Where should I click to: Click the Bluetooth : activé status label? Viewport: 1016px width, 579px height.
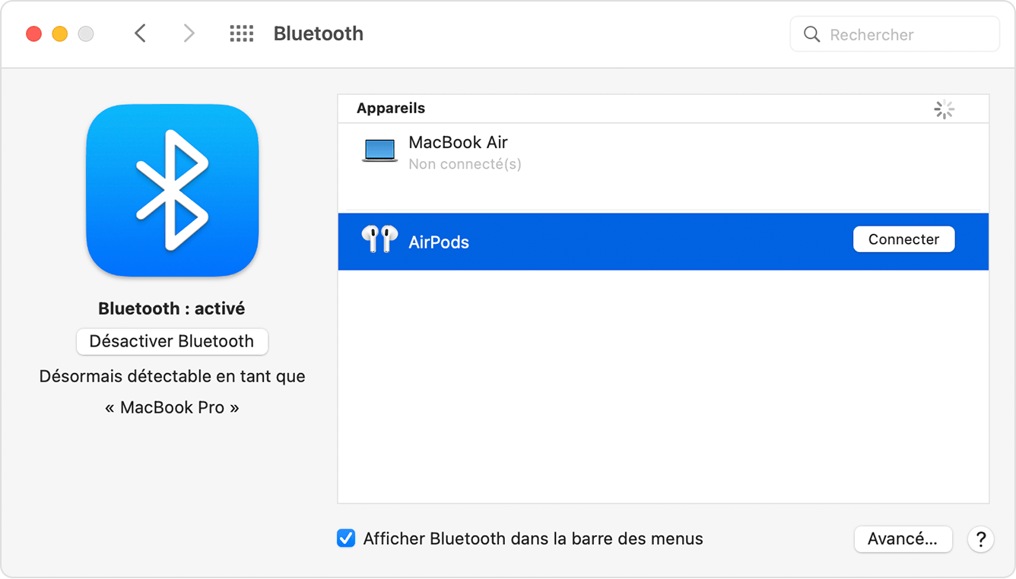pyautogui.click(x=172, y=308)
